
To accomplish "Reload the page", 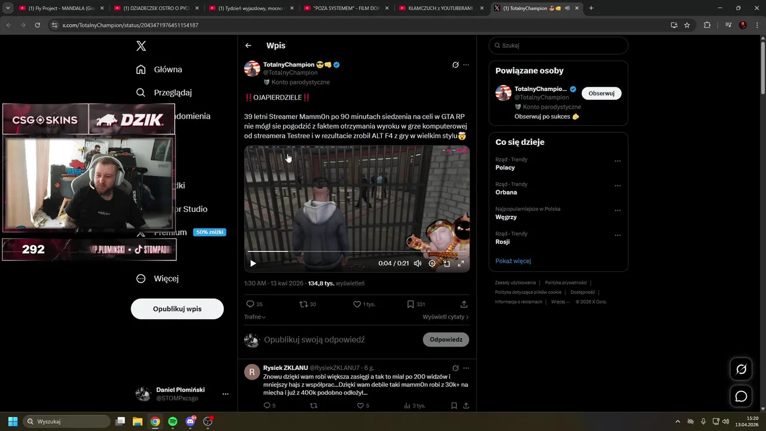I will pos(37,25).
